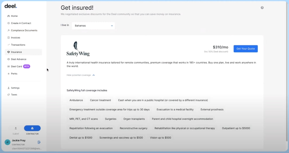The width and height of the screenshot is (289, 153).
Task: Click the Deel logo
Action: 11,6
